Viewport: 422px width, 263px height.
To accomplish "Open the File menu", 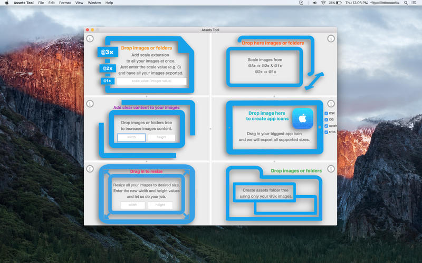I will pos(41,3).
